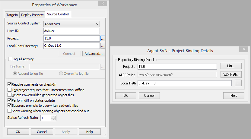Image resolution: width=251 pixels, height=139 pixels.
Task: Click the AUX Path... button
Action: 231,74
